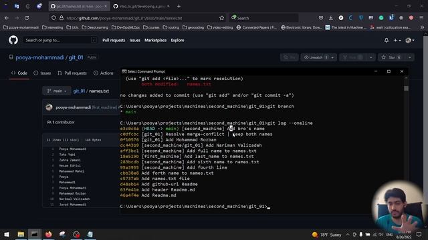This screenshot has width=428, height=240.
Task: Select the Actions repository tab
Action: point(104,73)
